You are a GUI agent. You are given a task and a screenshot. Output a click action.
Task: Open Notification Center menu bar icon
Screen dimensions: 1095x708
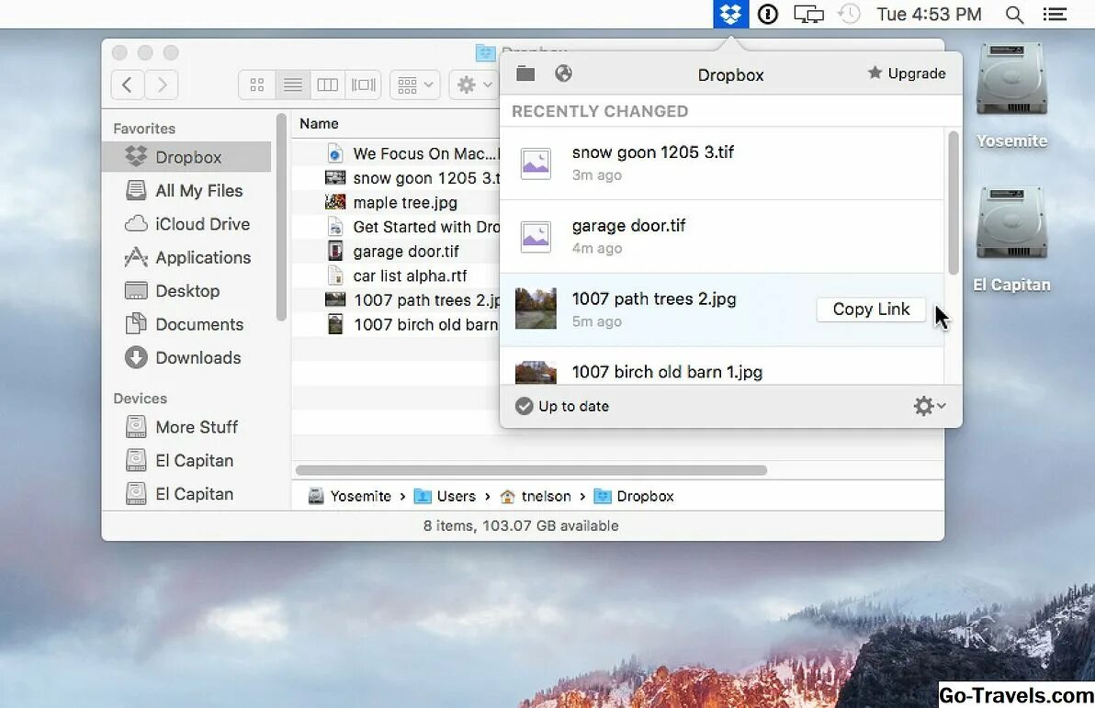(x=1055, y=14)
